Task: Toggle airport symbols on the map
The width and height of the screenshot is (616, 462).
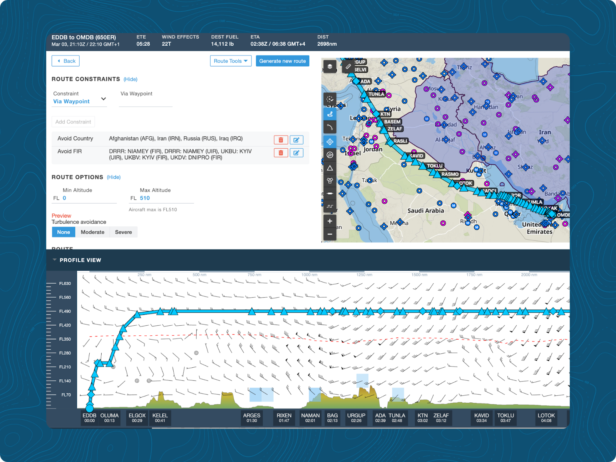Action: pos(330,142)
